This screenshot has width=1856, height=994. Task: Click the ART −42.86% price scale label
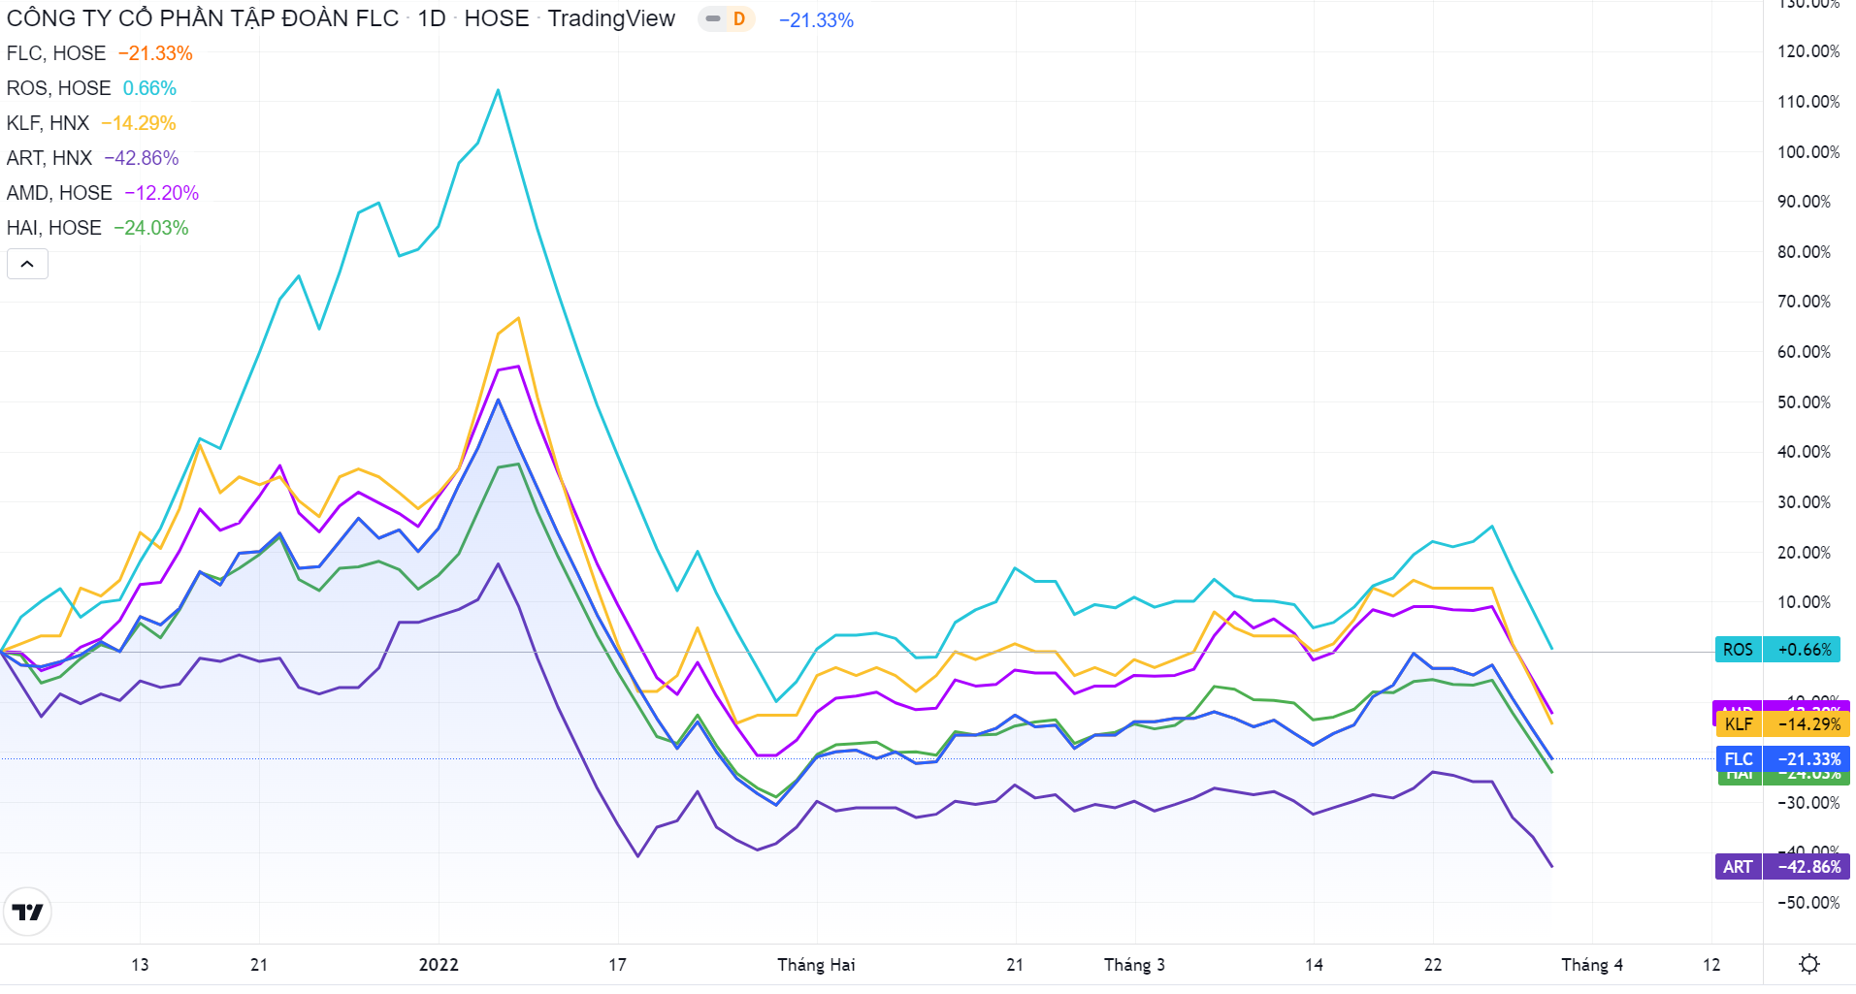coord(1783,867)
